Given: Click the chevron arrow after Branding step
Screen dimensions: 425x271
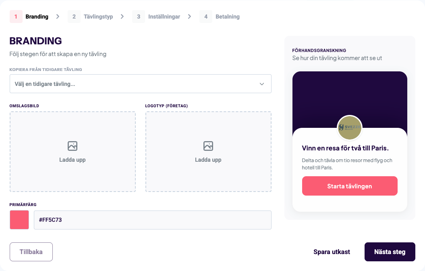Looking at the screenshot, I should [x=58, y=17].
